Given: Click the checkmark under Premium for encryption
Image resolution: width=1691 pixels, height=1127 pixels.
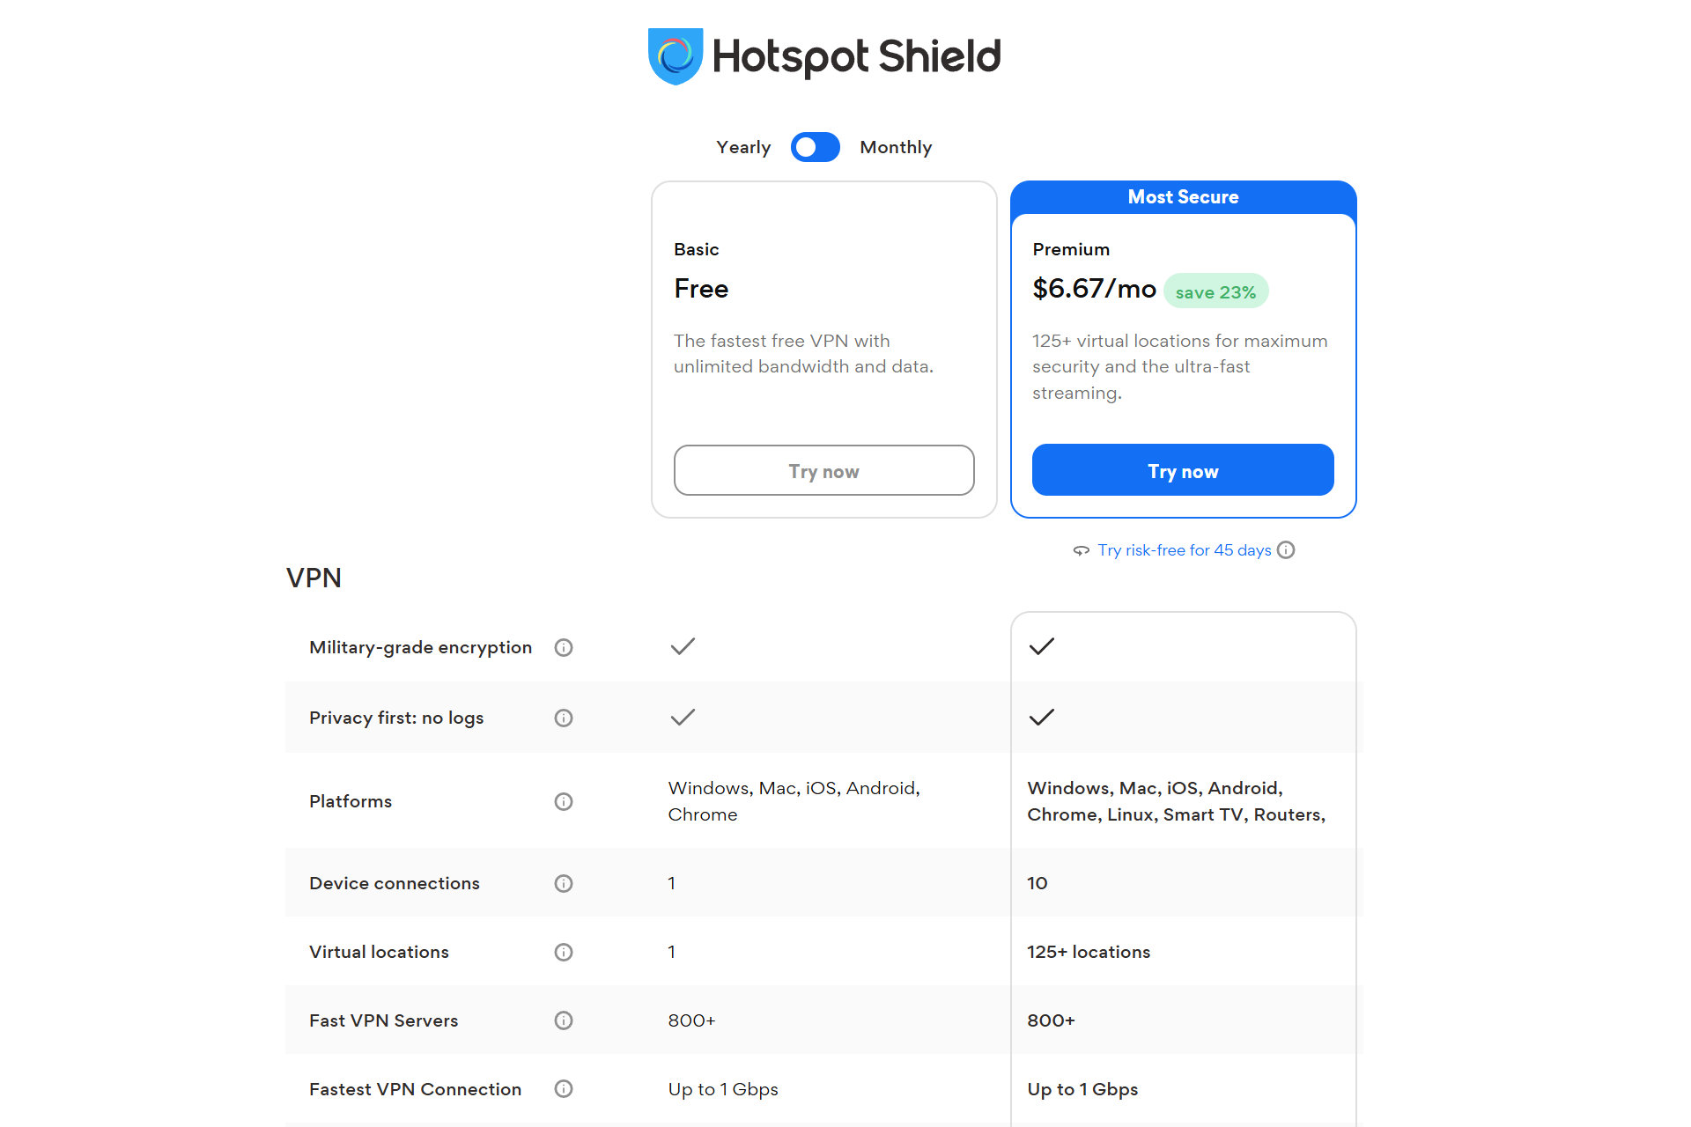Looking at the screenshot, I should (1042, 646).
